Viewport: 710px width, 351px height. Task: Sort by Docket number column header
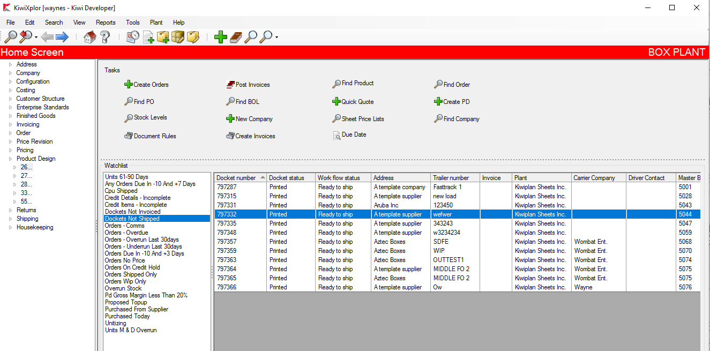(241, 178)
